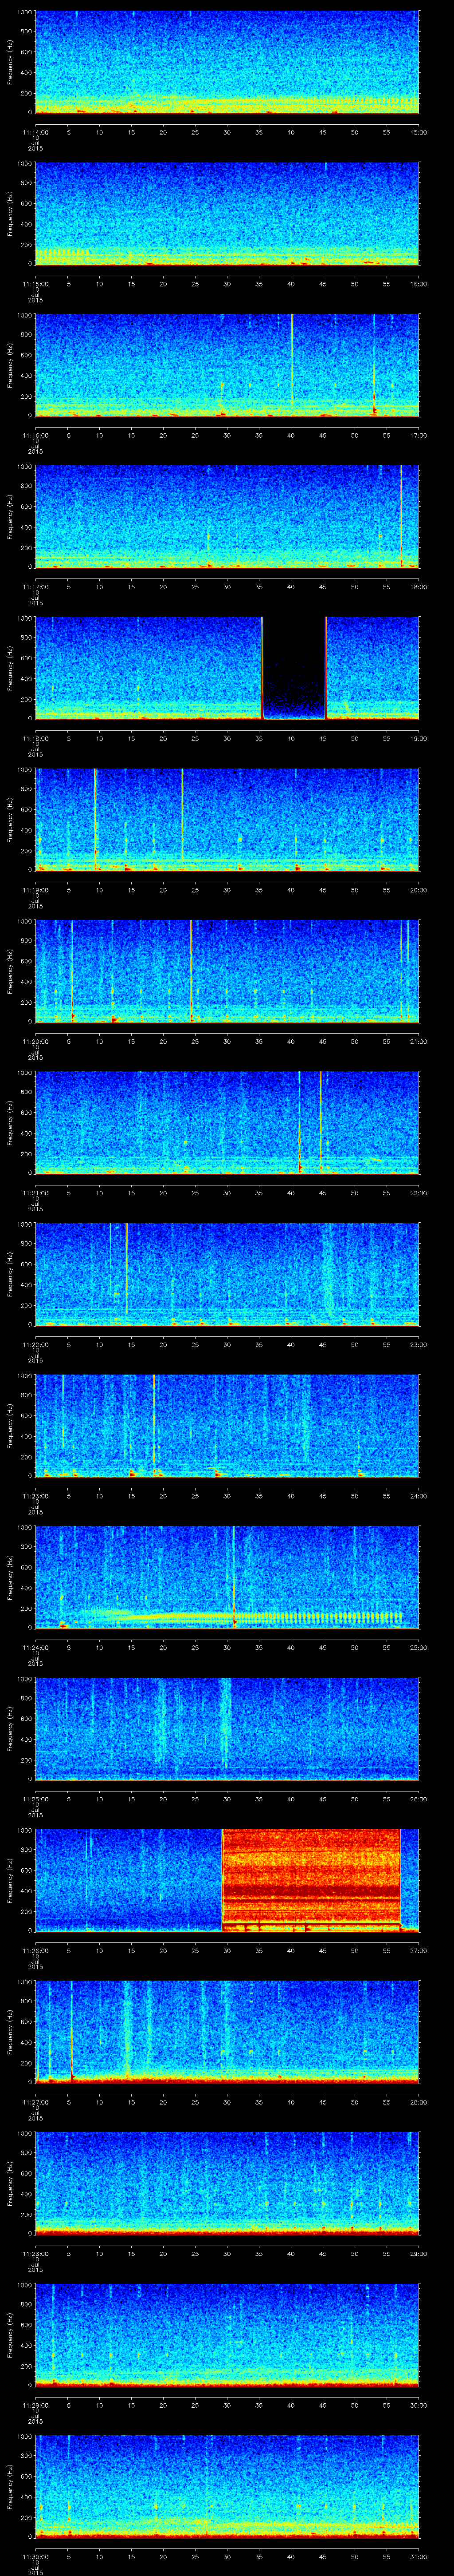
Task: Click the Frequency (Hz) axis label of the 11:14:00 panel
Action: pos(10,62)
